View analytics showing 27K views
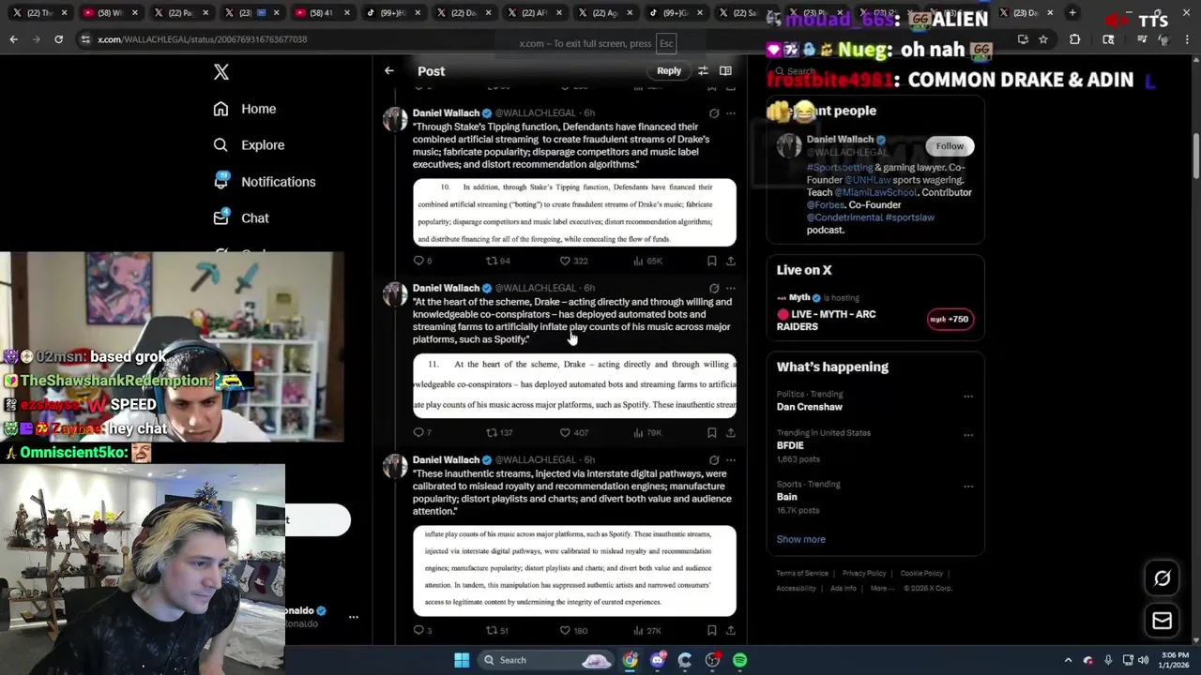This screenshot has height=675, width=1201. 648,630
